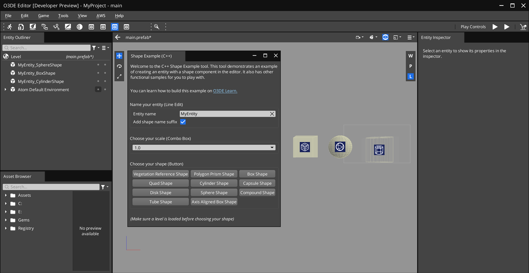The width and height of the screenshot is (529, 273).
Task: Click the simulate physics icon beside Play Controls
Action: 523,27
